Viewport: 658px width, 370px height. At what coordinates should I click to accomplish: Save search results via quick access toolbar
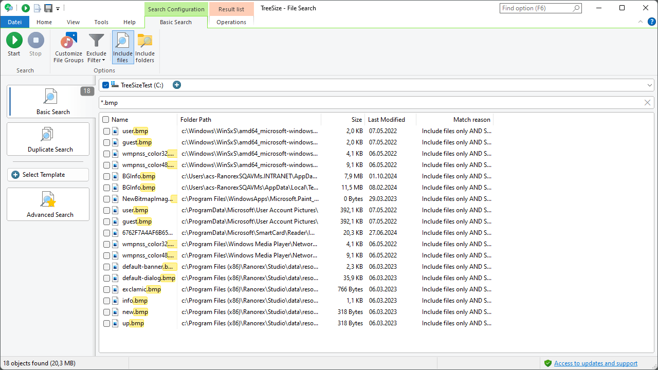pyautogui.click(x=48, y=8)
